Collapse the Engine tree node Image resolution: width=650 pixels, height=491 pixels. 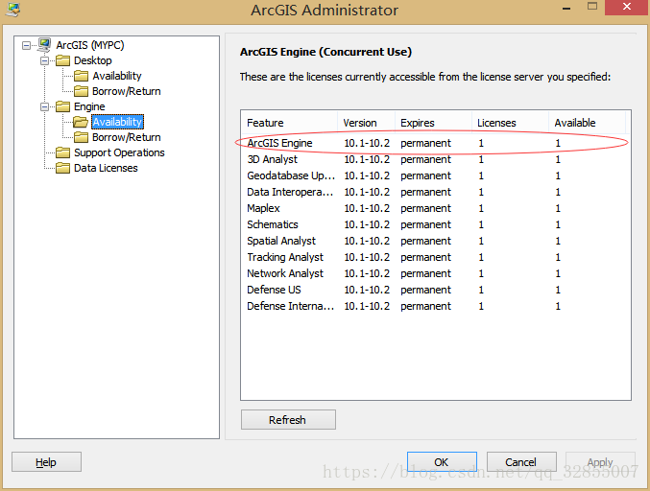pyautogui.click(x=44, y=106)
